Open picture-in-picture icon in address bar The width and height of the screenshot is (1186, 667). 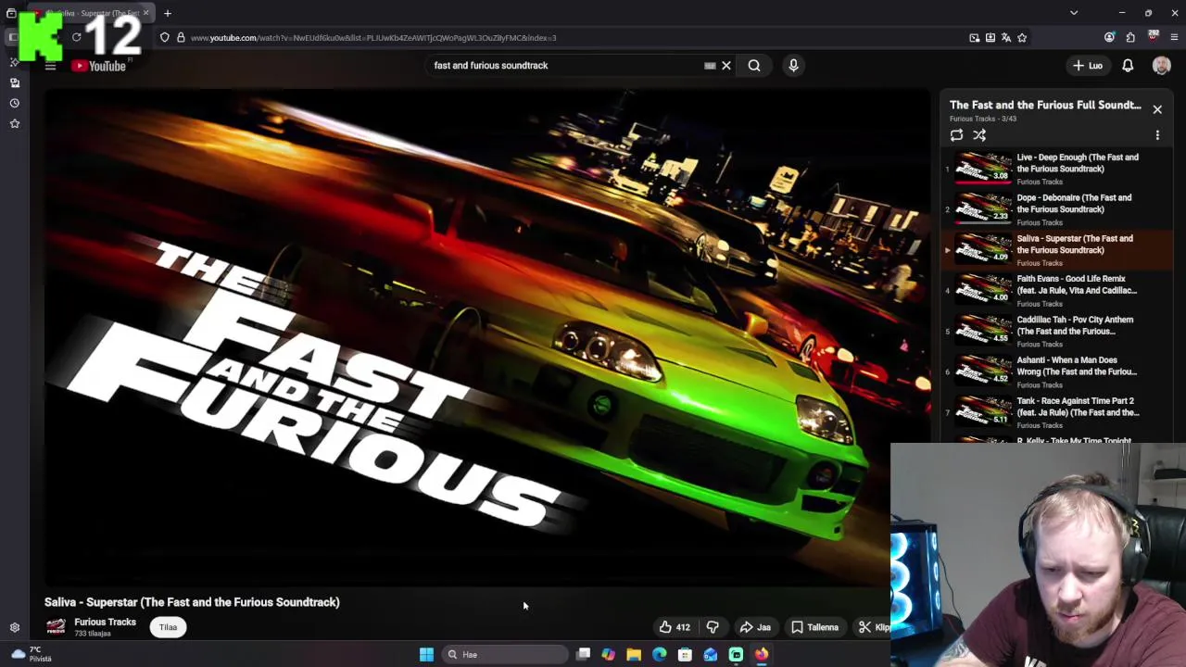tap(975, 38)
